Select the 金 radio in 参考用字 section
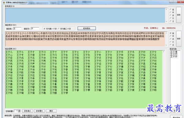The height and width of the screenshot is (118, 184). tap(172, 10)
